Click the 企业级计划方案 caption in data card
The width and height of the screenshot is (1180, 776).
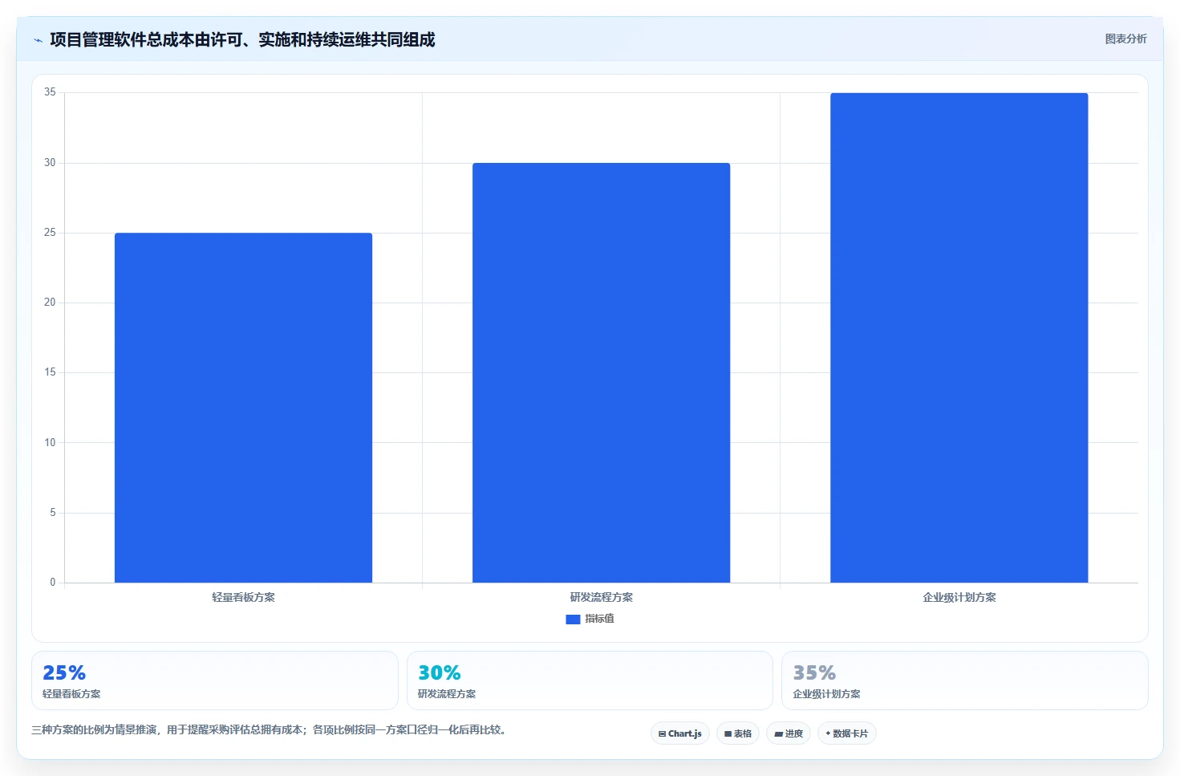[826, 694]
